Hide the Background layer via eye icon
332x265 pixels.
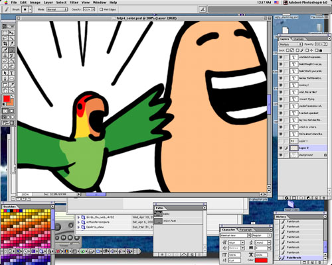pos(281,155)
